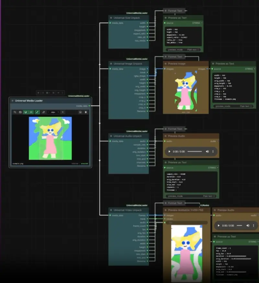Click the example.png image in the Media Loader canvas
Viewport: 259px width, 283px height.
[x=50, y=138]
